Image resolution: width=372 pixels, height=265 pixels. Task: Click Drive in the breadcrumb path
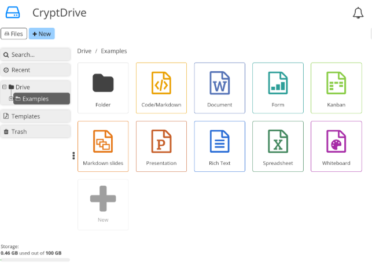[x=84, y=51]
